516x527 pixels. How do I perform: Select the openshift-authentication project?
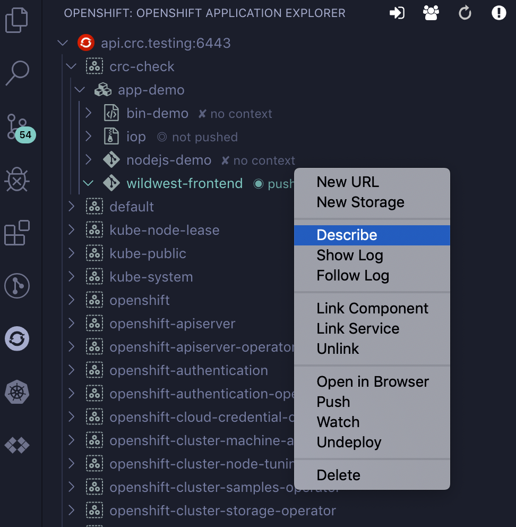tap(188, 370)
